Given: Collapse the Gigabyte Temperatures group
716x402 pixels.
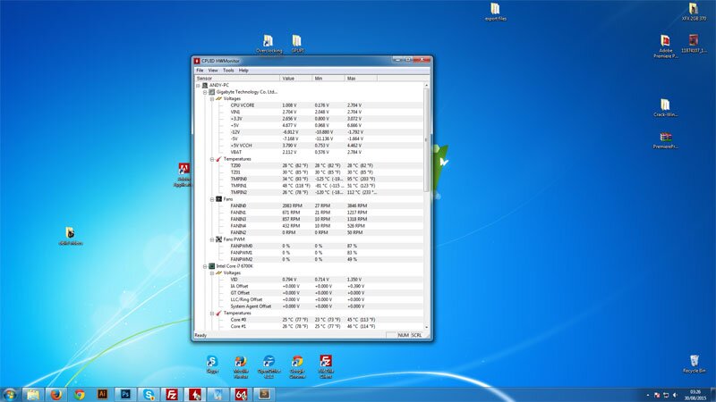Looking at the screenshot, I should pyautogui.click(x=212, y=159).
